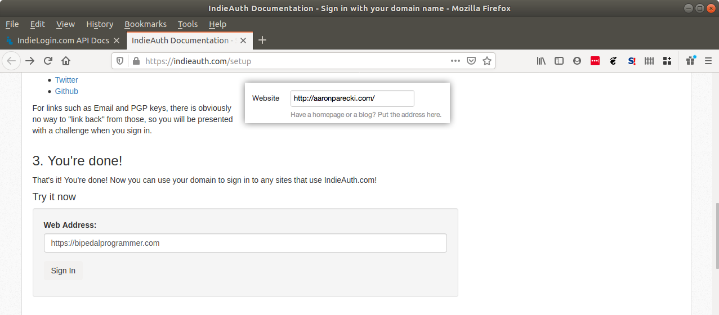
Task: View site security padlock information
Action: pyautogui.click(x=136, y=61)
